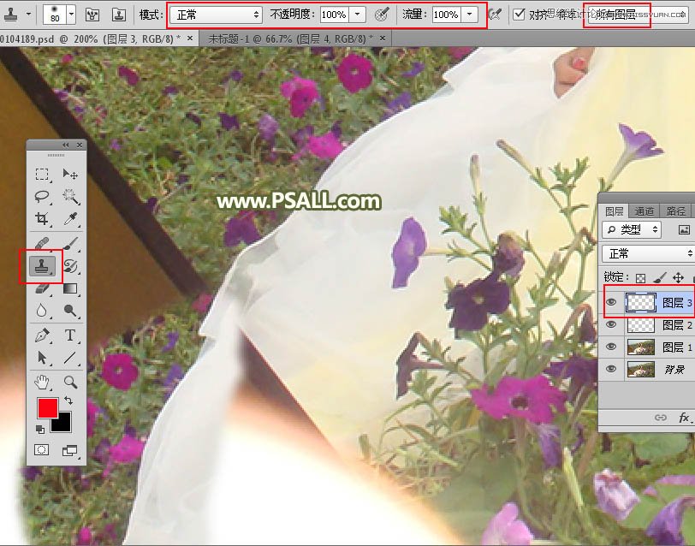Screen dimensions: 695x546
Task: Click the opacity value field 100%
Action: 334,15
